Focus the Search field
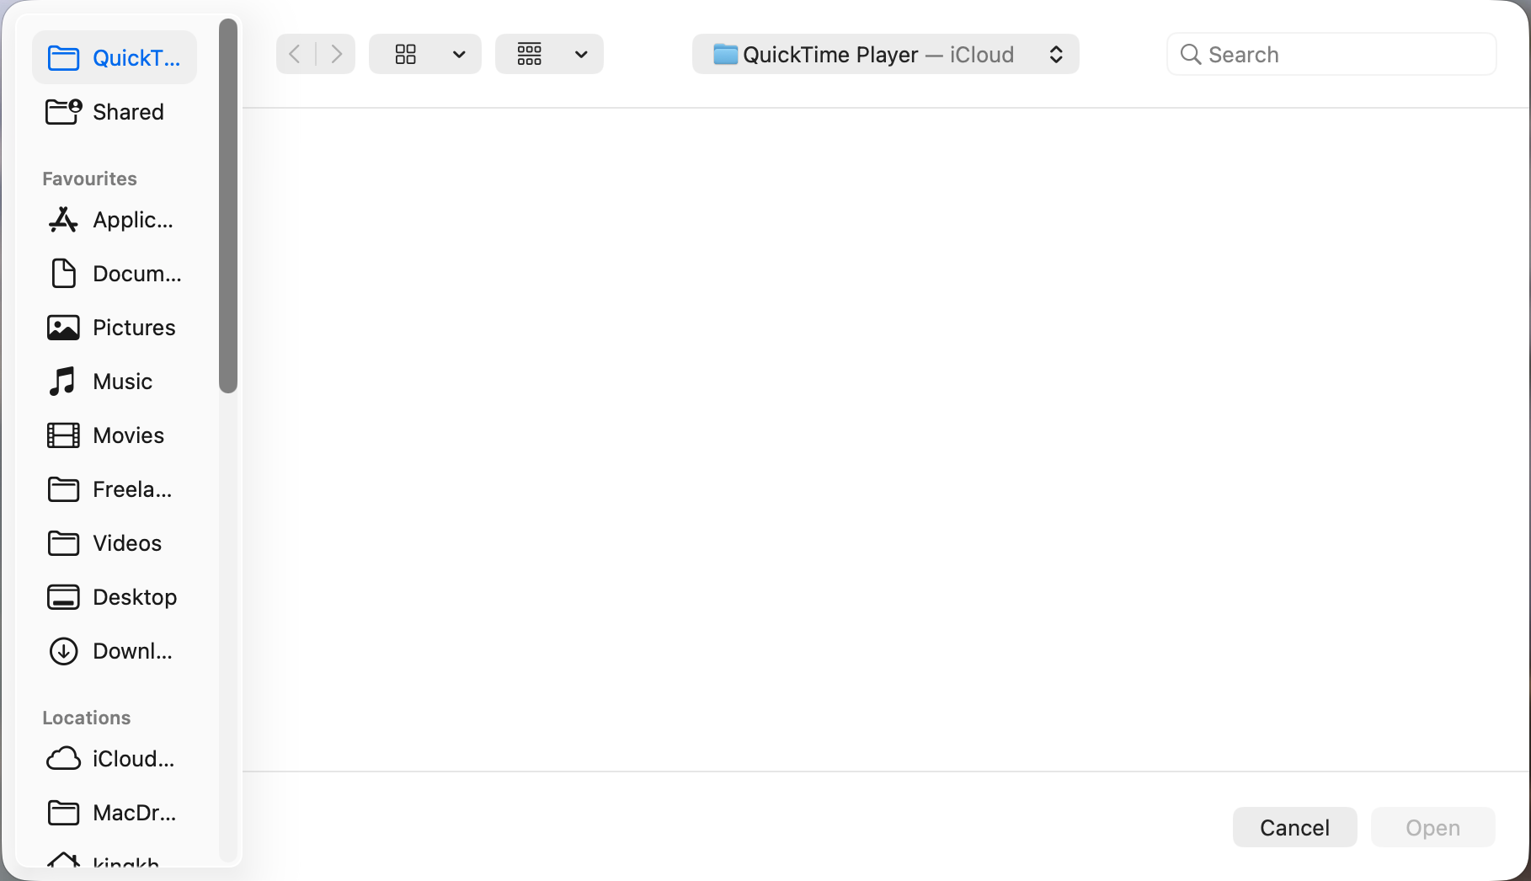1531x881 pixels. click(x=1331, y=55)
